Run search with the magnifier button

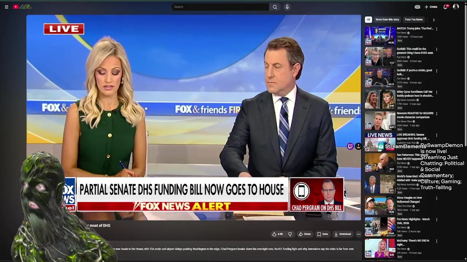pos(275,7)
